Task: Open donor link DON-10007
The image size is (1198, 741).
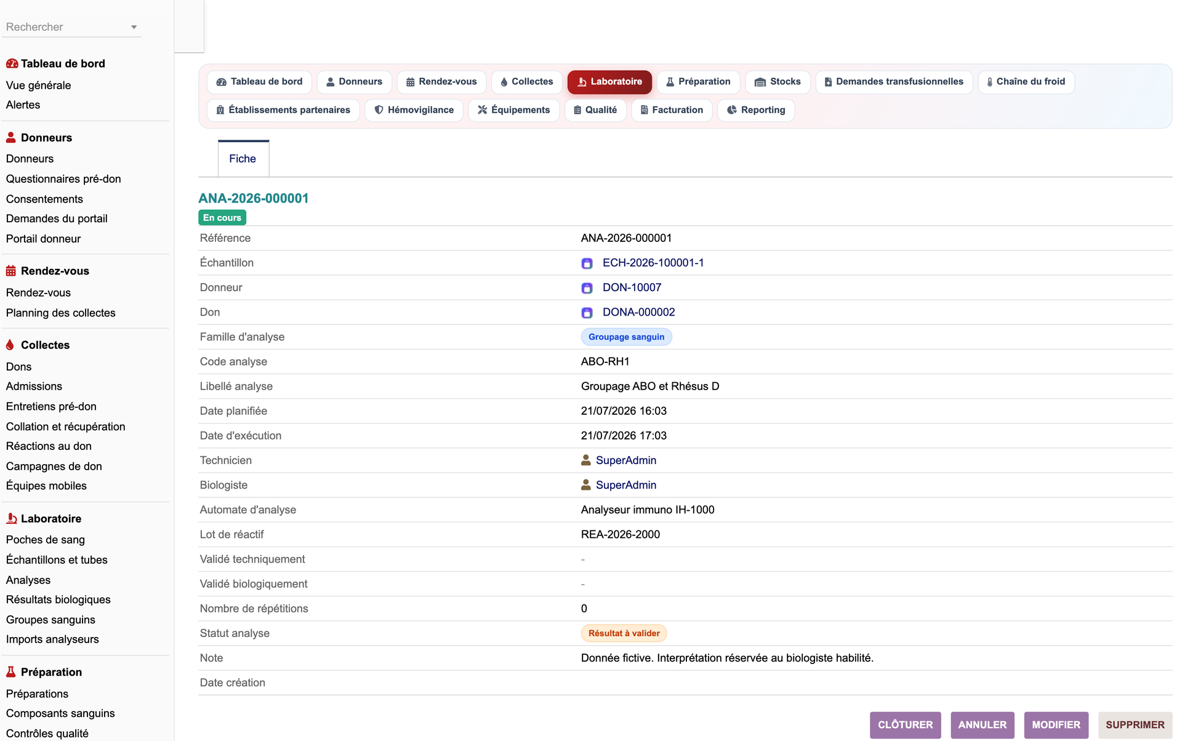Action: [x=632, y=287]
